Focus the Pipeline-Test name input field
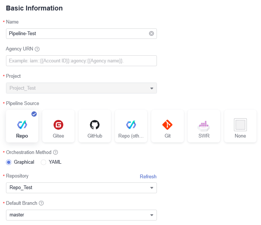Viewport: 261px width, 225px height. tap(81, 34)
